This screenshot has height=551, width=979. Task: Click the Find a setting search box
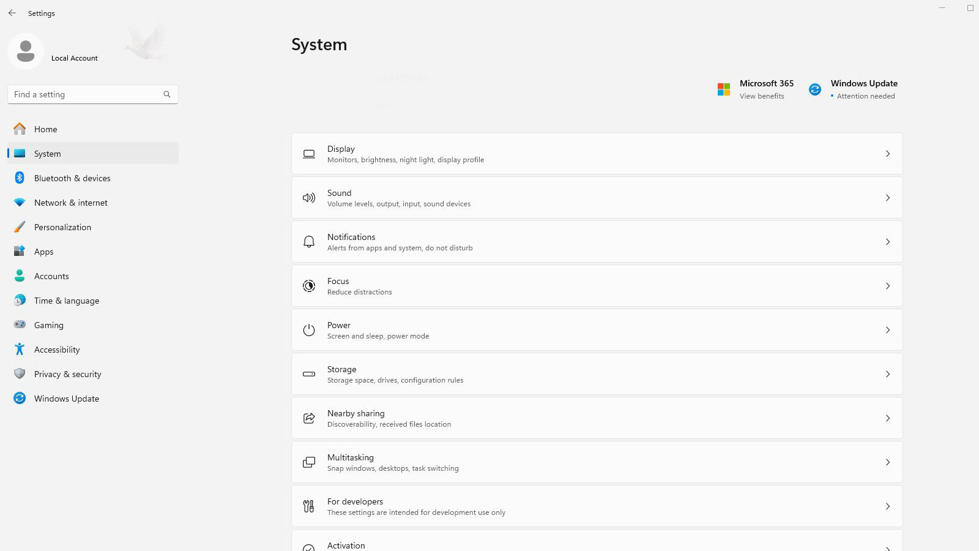[93, 94]
